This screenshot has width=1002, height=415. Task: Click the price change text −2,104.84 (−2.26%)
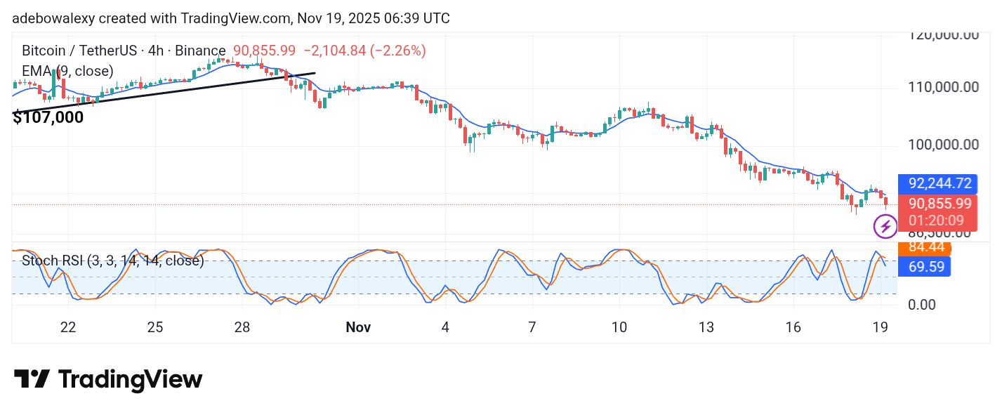(364, 51)
